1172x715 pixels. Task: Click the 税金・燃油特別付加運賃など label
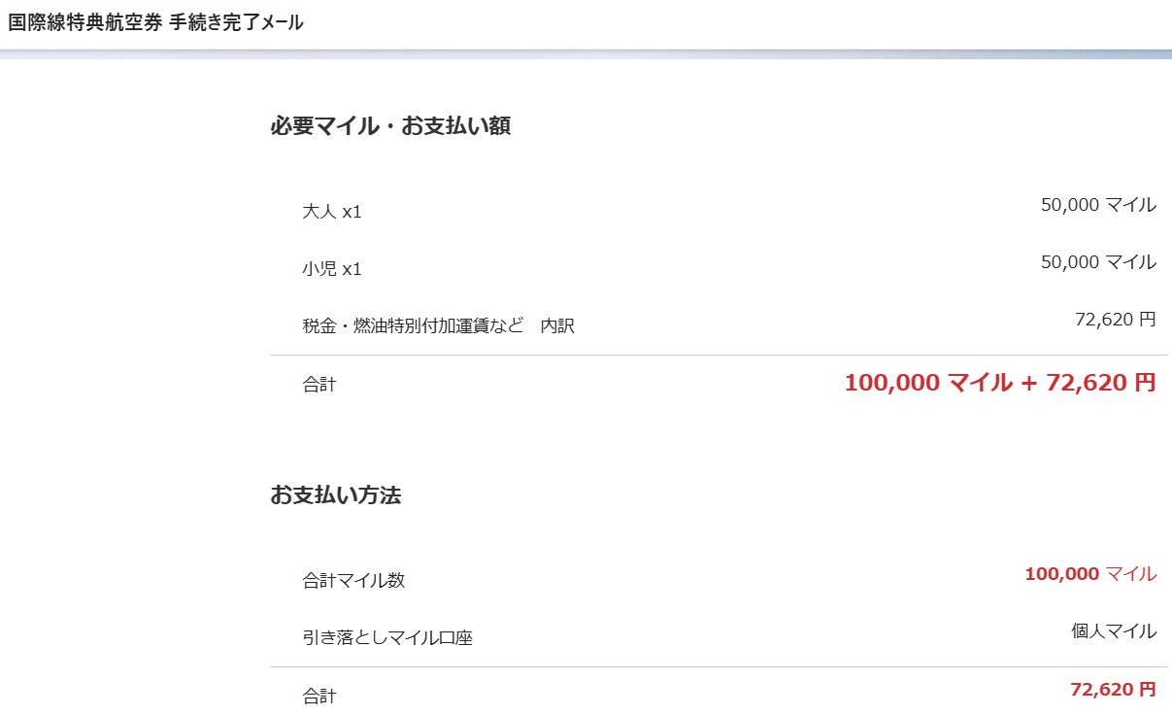(x=413, y=326)
